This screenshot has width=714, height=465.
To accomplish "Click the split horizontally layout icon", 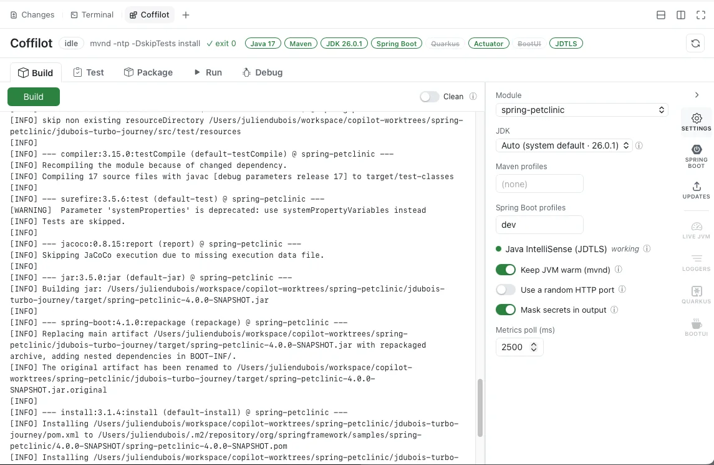I will point(661,15).
